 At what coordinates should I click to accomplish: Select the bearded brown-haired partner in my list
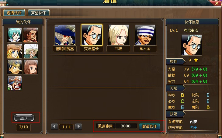[x=31, y=35]
